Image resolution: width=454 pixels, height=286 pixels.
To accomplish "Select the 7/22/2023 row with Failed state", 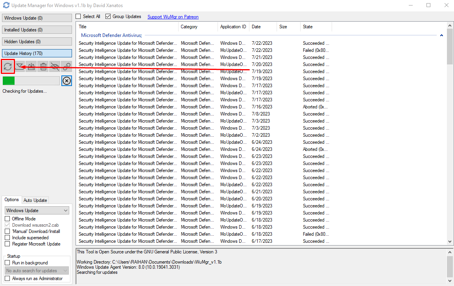I will [x=204, y=50].
